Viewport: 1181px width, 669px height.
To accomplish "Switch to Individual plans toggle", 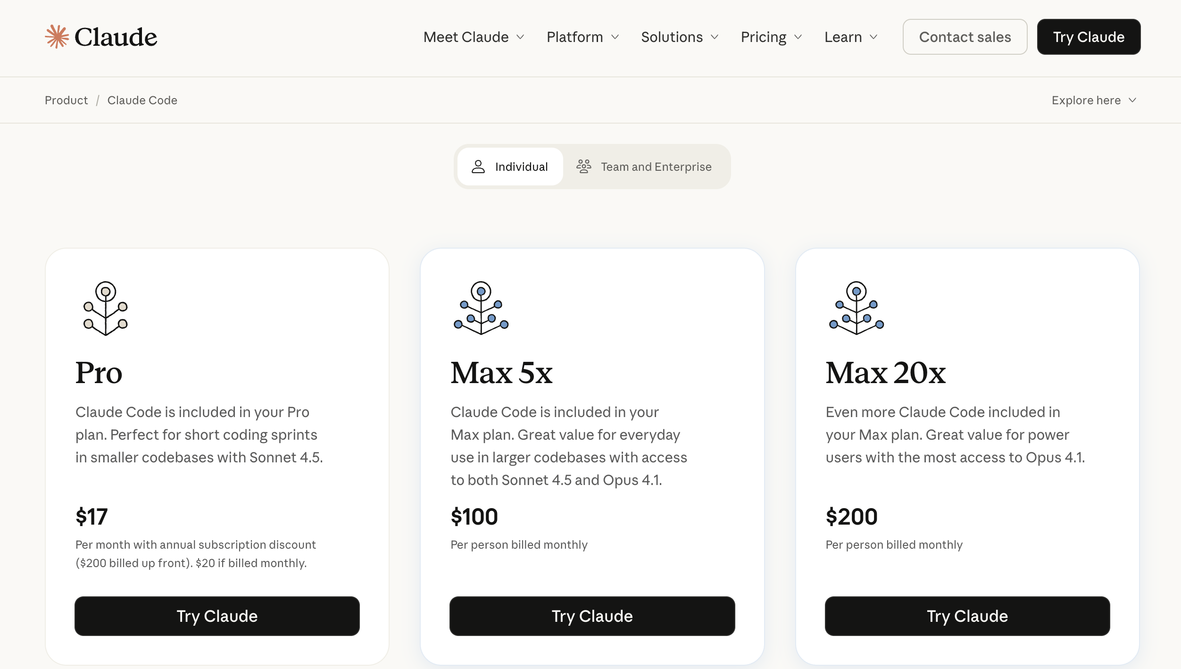I will tap(510, 167).
